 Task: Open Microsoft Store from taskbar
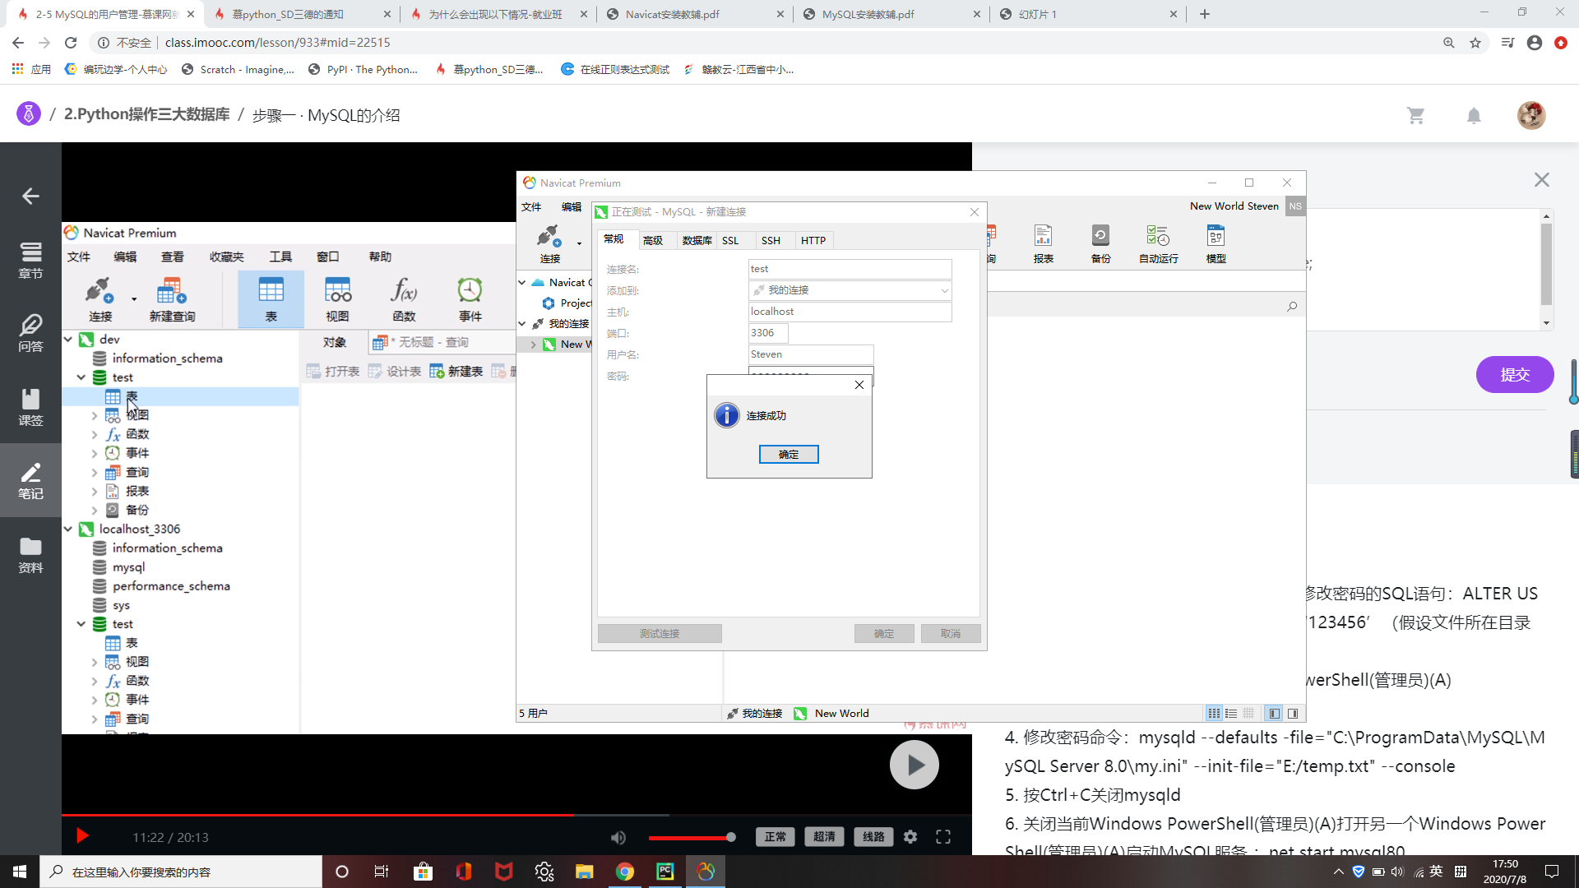click(x=423, y=872)
